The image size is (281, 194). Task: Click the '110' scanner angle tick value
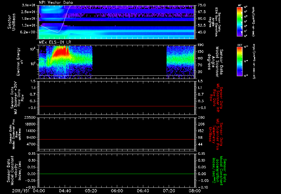[201, 58]
